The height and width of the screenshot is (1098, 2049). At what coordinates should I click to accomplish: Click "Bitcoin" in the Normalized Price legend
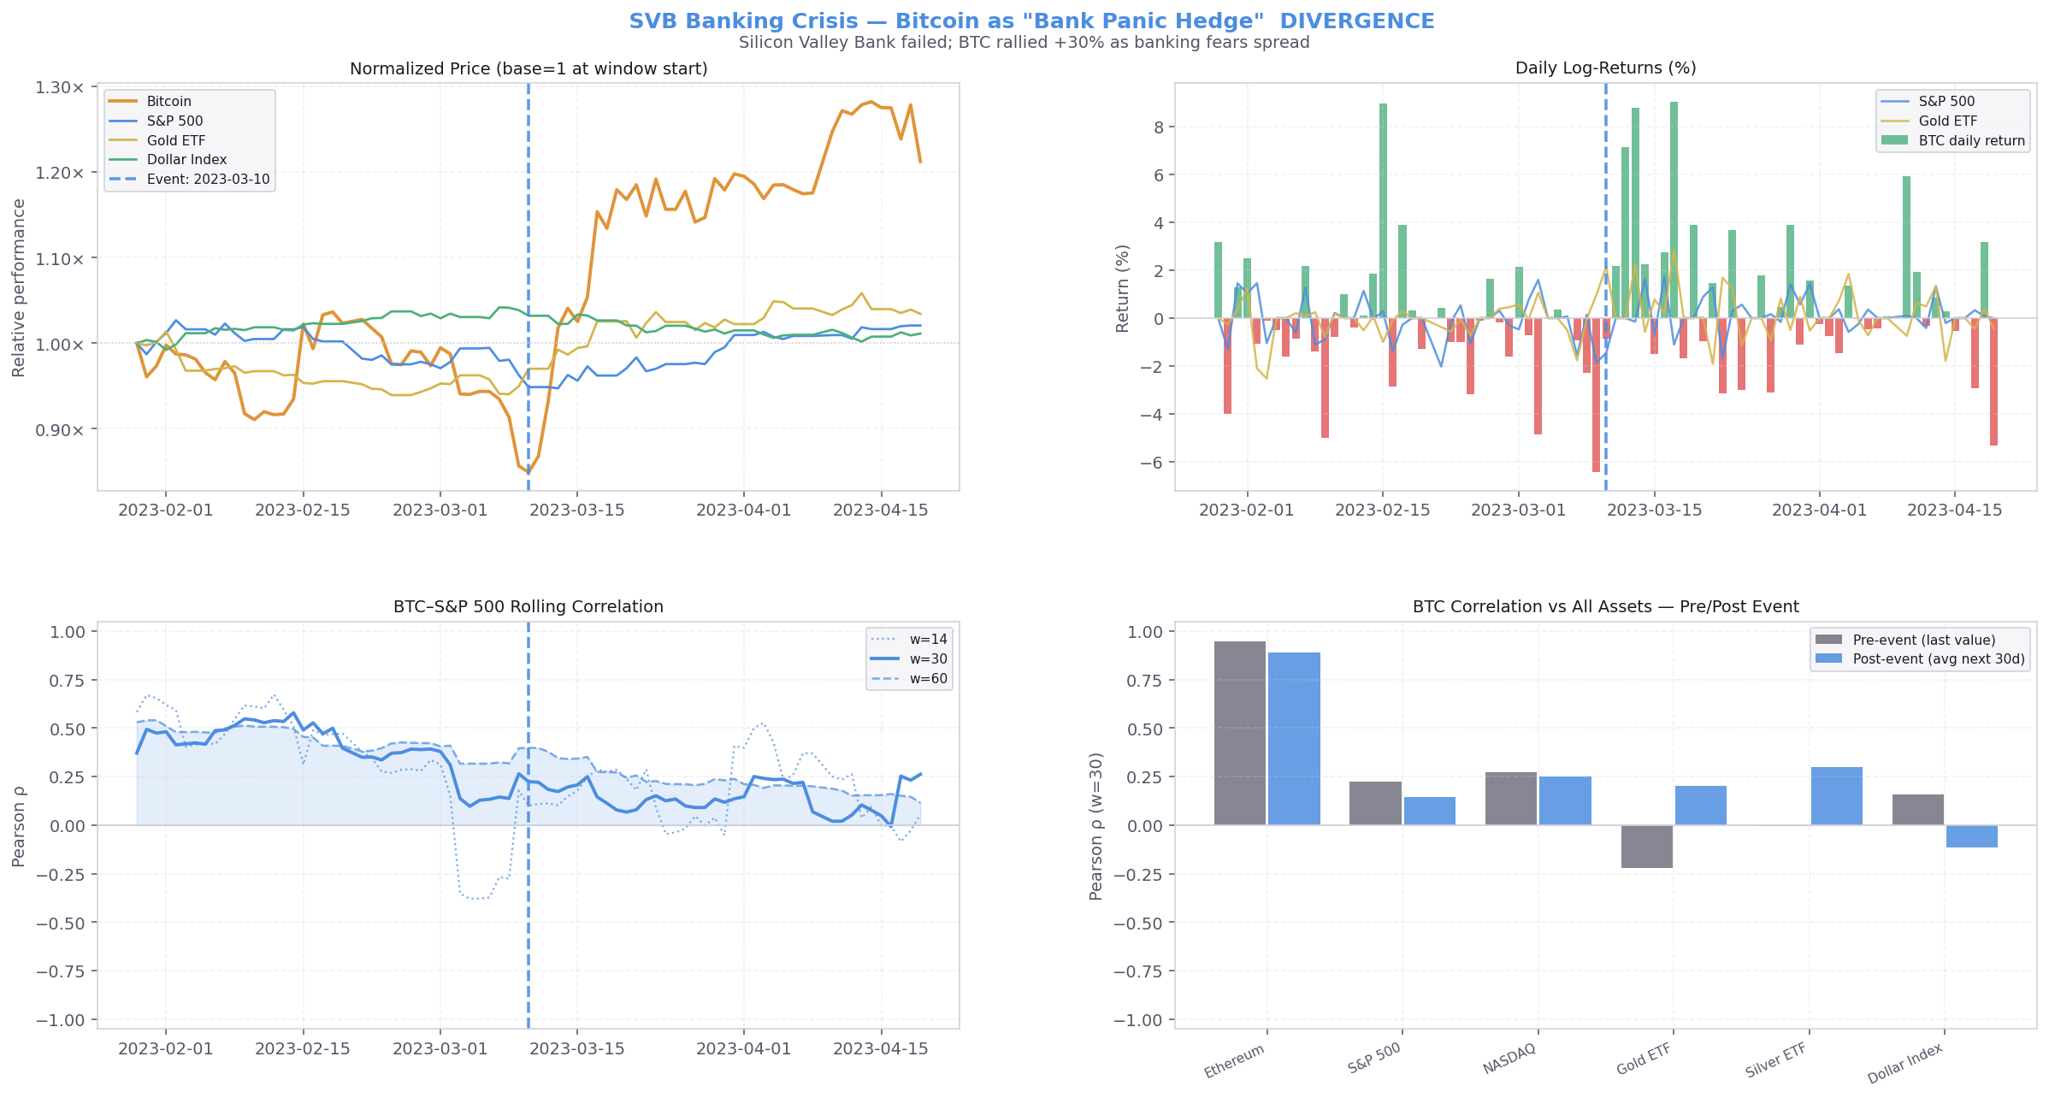click(169, 102)
